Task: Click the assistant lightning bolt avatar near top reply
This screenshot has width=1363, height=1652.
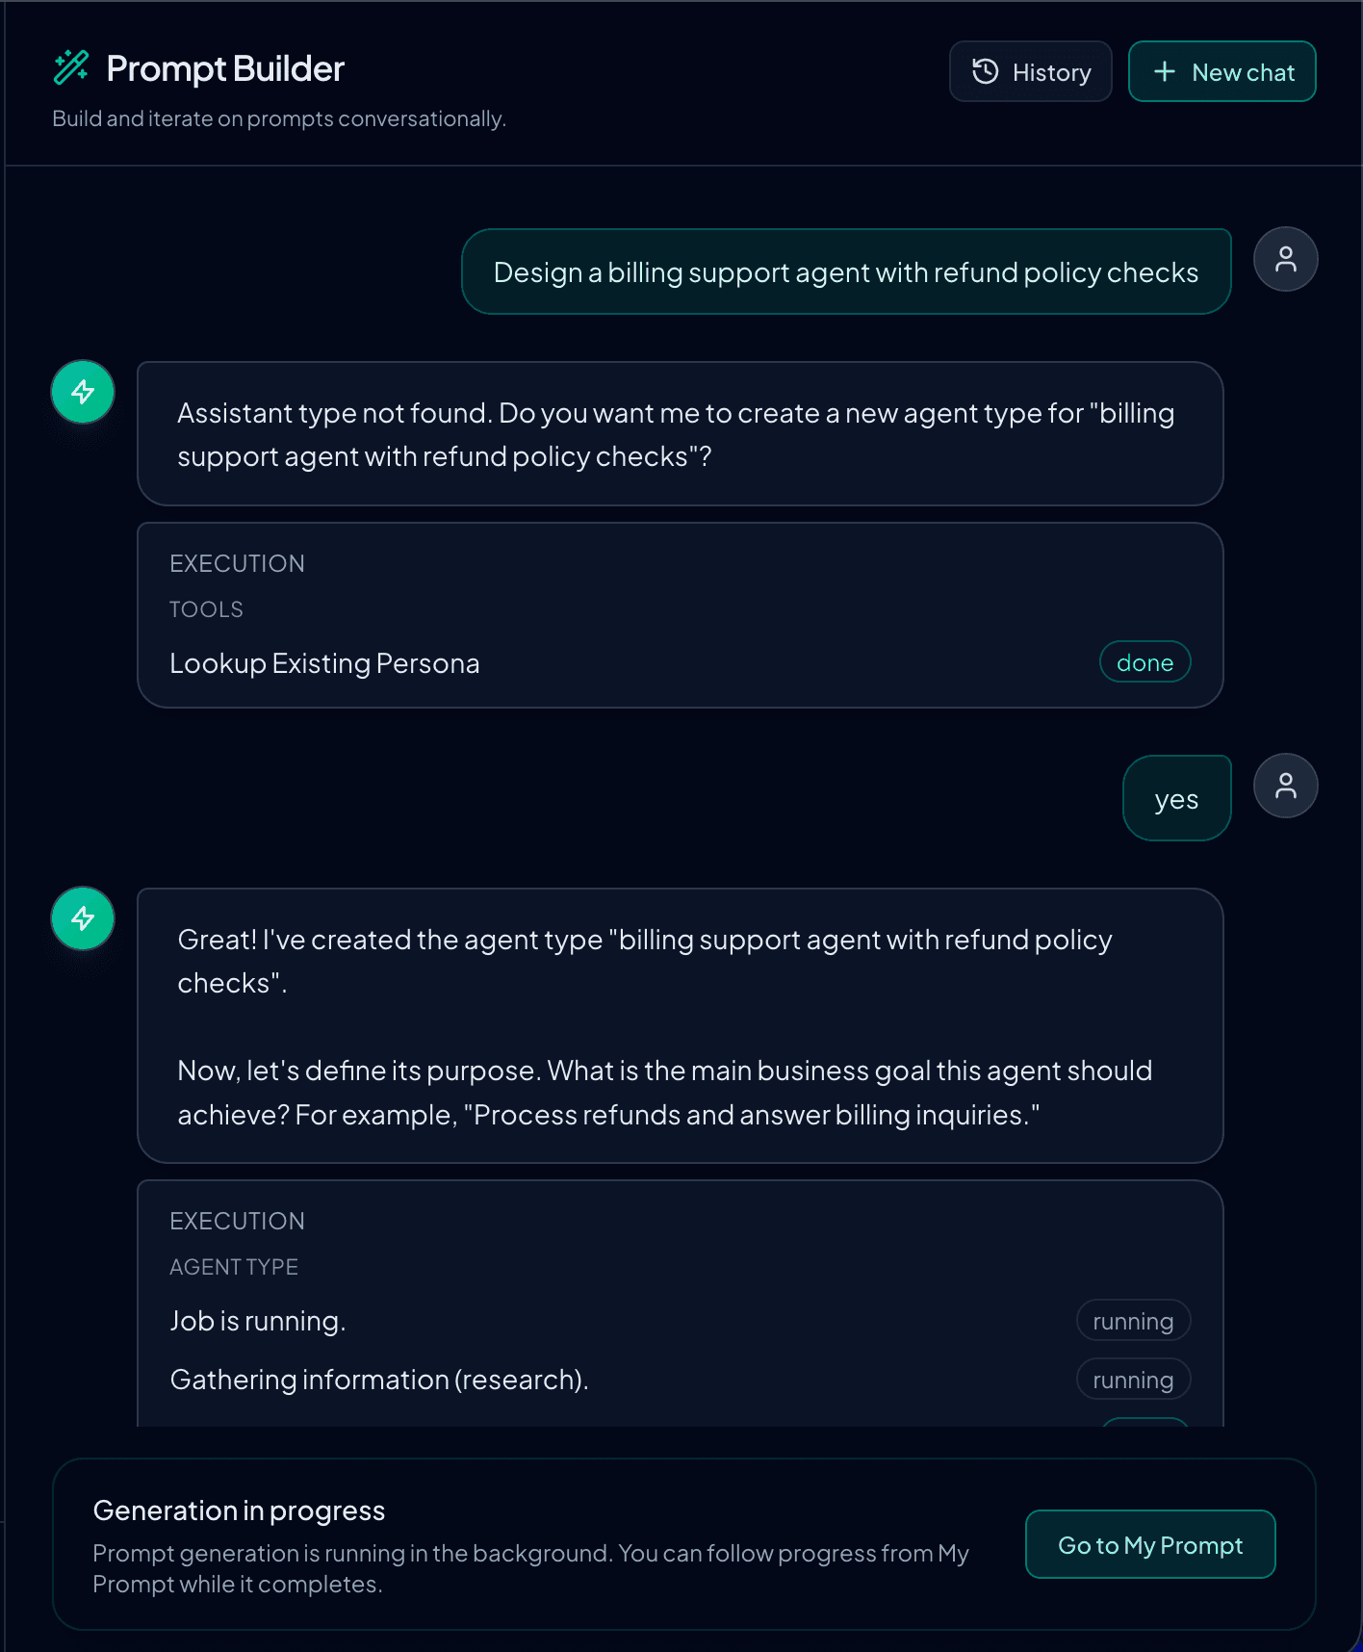Action: (82, 392)
